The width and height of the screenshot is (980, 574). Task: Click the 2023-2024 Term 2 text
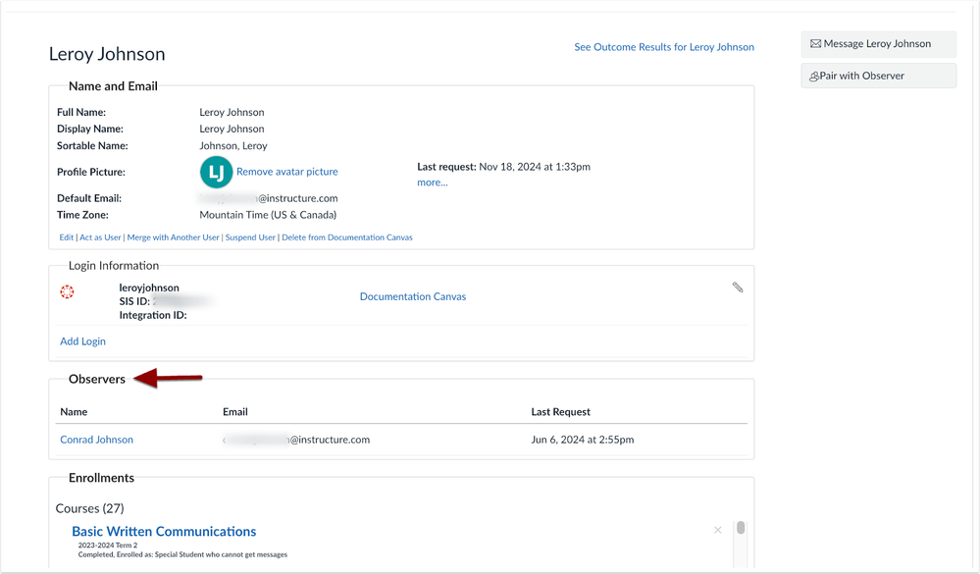(108, 546)
